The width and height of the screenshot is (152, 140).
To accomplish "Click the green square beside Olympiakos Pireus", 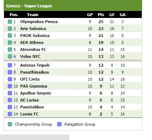I will click(x=10, y=22).
